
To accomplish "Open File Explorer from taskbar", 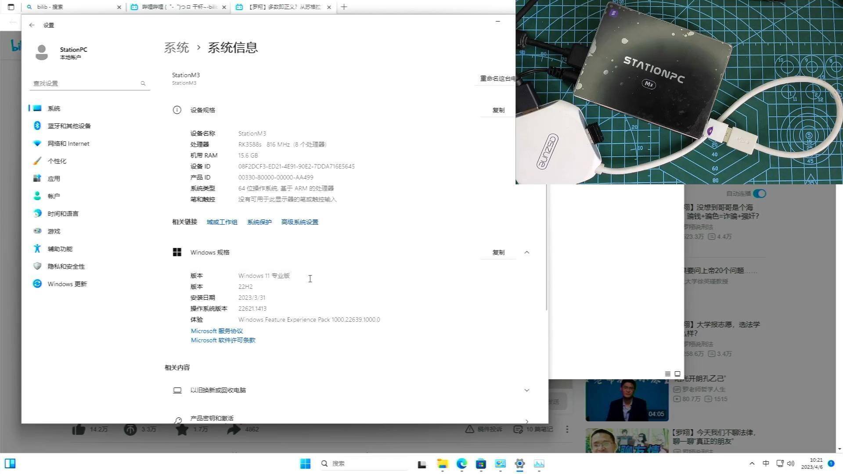I will tap(442, 463).
